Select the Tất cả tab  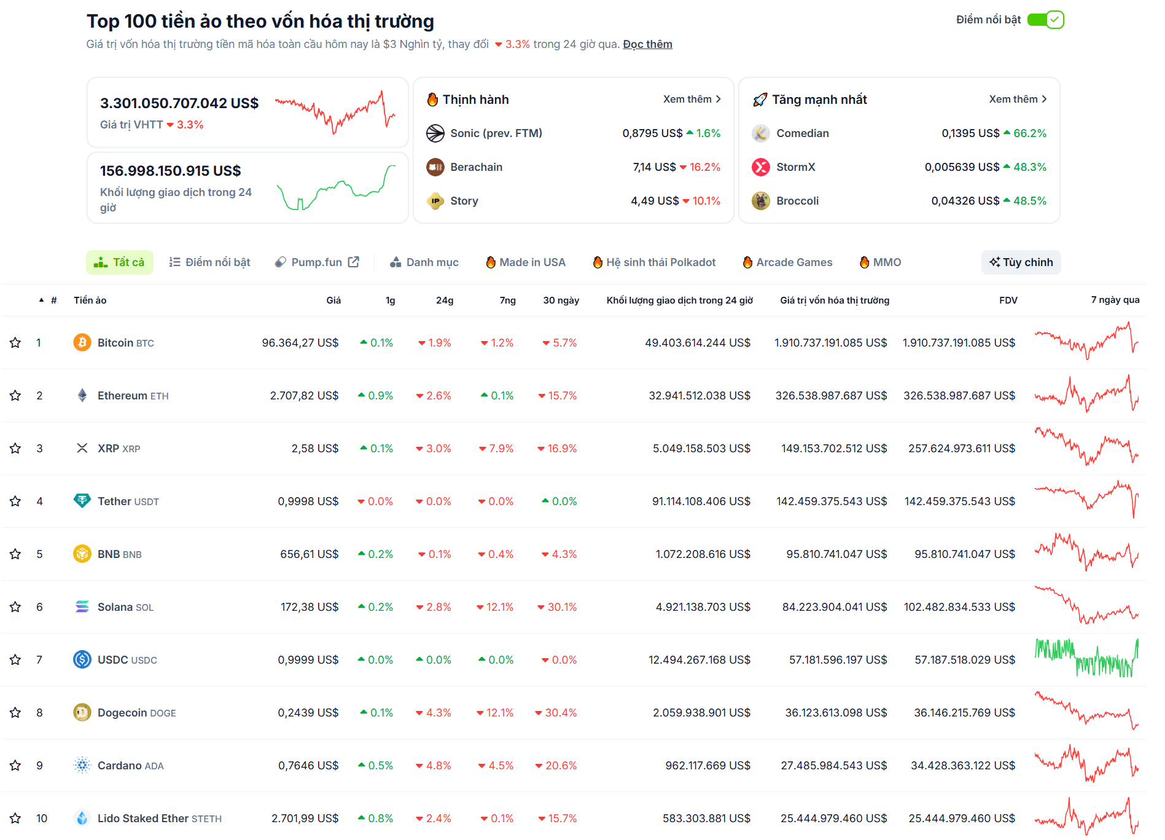pos(120,262)
